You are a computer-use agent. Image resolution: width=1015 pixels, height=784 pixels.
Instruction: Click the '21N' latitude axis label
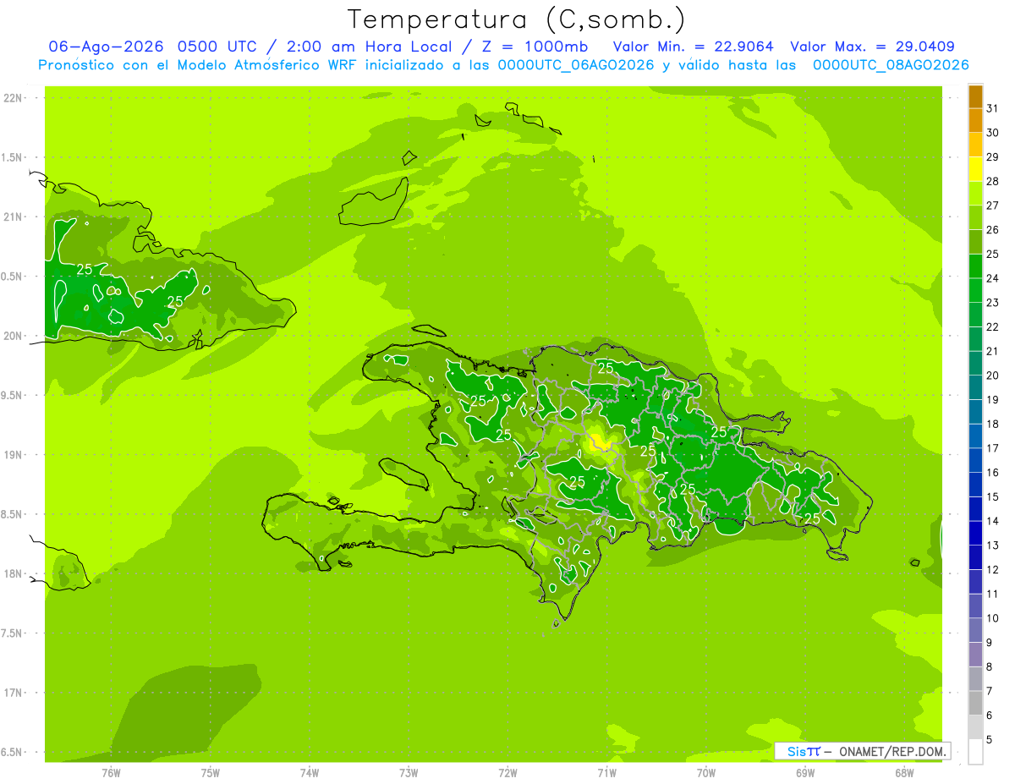point(13,217)
